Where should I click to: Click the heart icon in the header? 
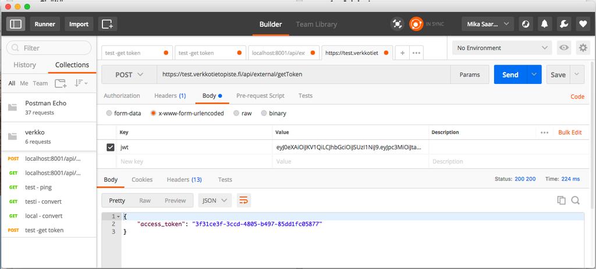583,24
